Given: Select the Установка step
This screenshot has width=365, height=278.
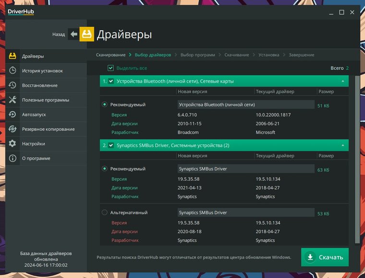Looking at the screenshot, I should click(268, 55).
